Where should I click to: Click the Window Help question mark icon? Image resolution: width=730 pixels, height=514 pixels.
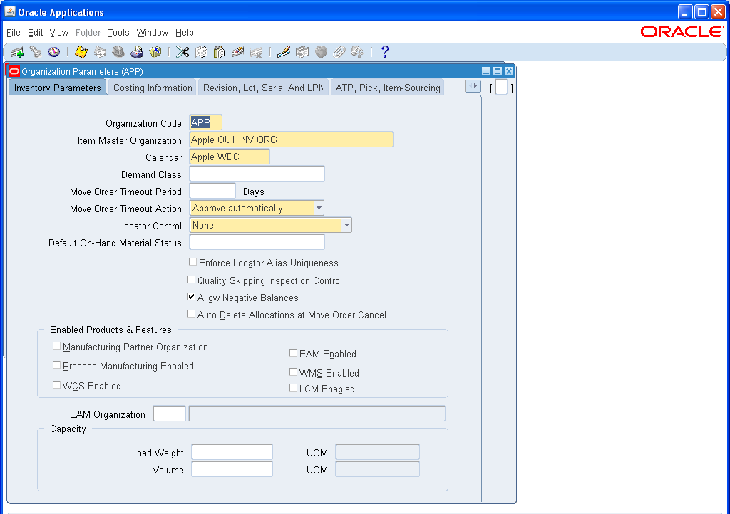(384, 51)
